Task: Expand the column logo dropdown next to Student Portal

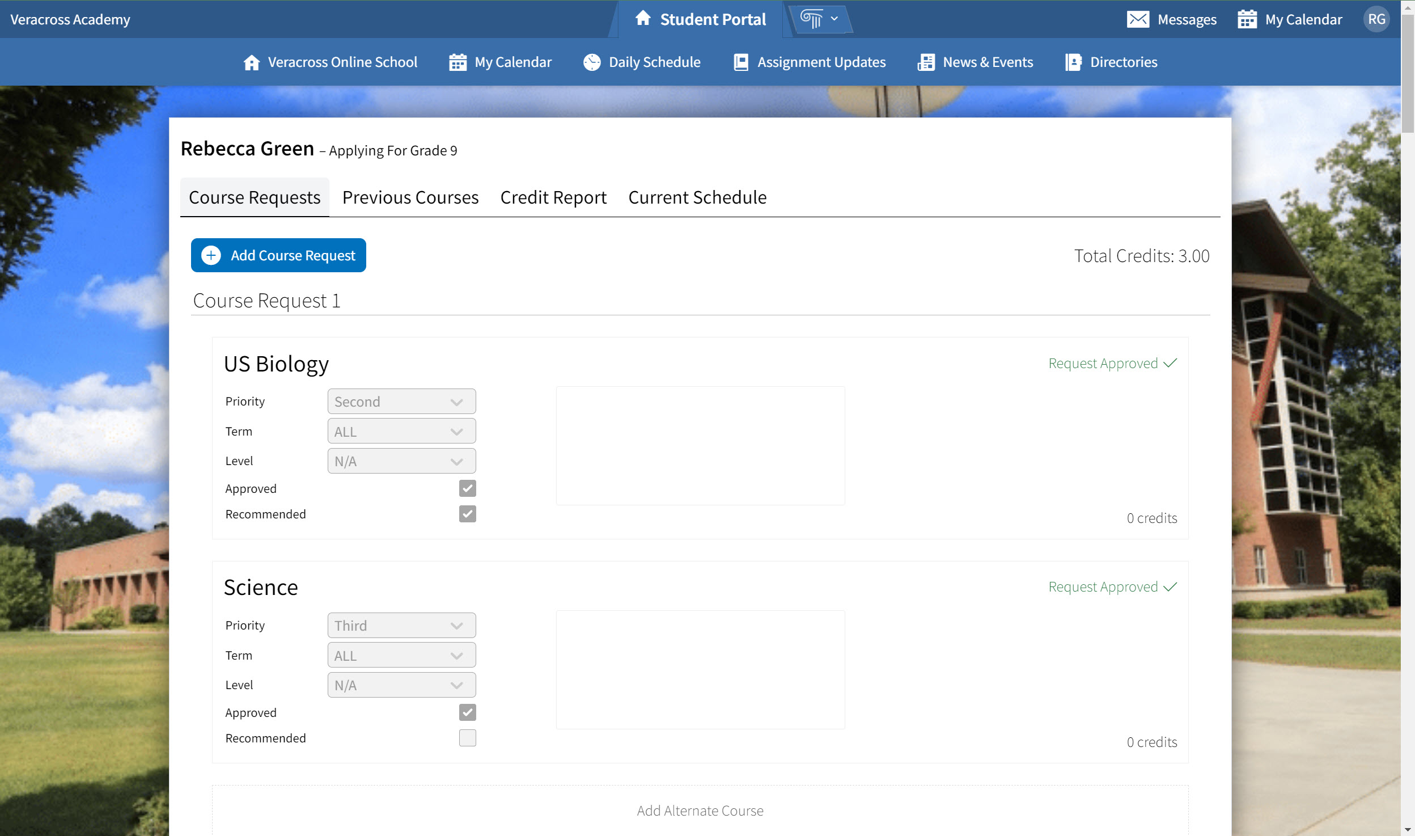Action: pos(820,19)
